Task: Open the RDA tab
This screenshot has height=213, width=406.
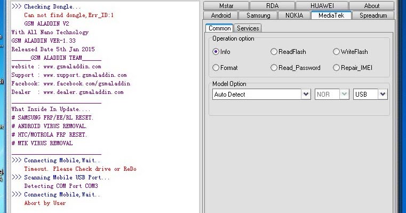Action: (272, 6)
